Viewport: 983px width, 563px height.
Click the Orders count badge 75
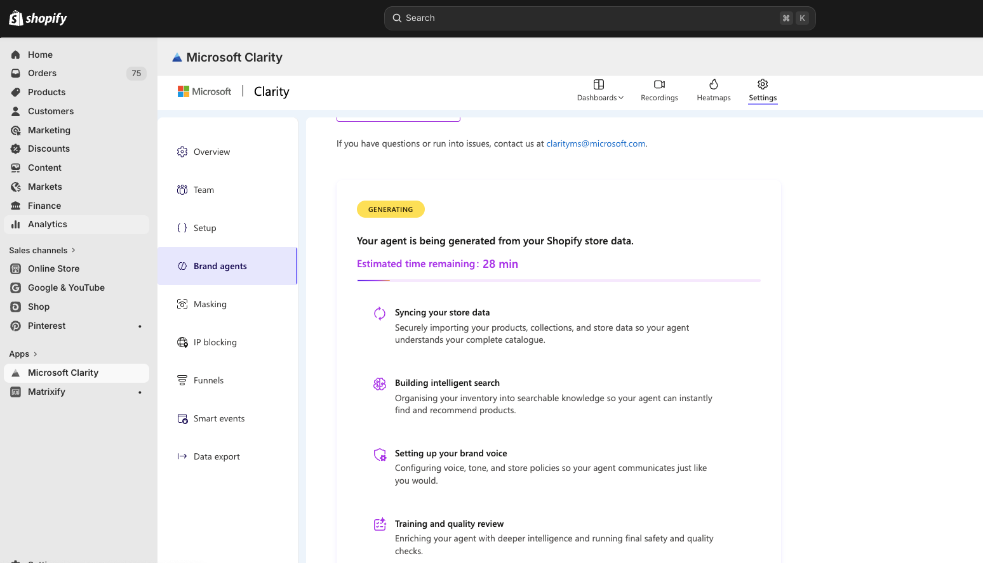tap(137, 74)
